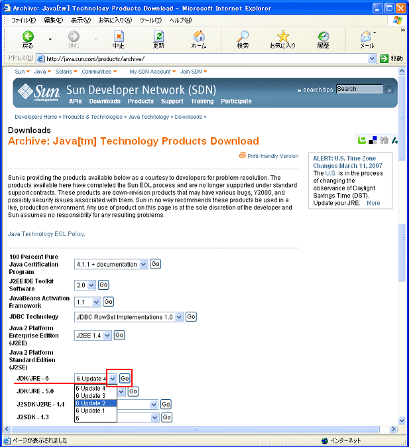Open the Print-friendly Version link

click(272, 156)
